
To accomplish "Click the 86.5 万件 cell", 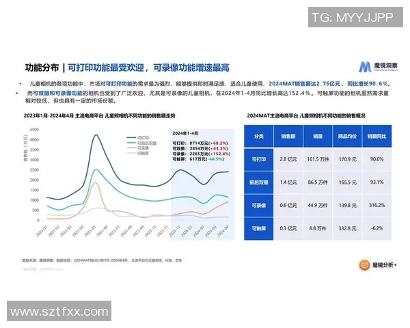I will (x=318, y=182).
